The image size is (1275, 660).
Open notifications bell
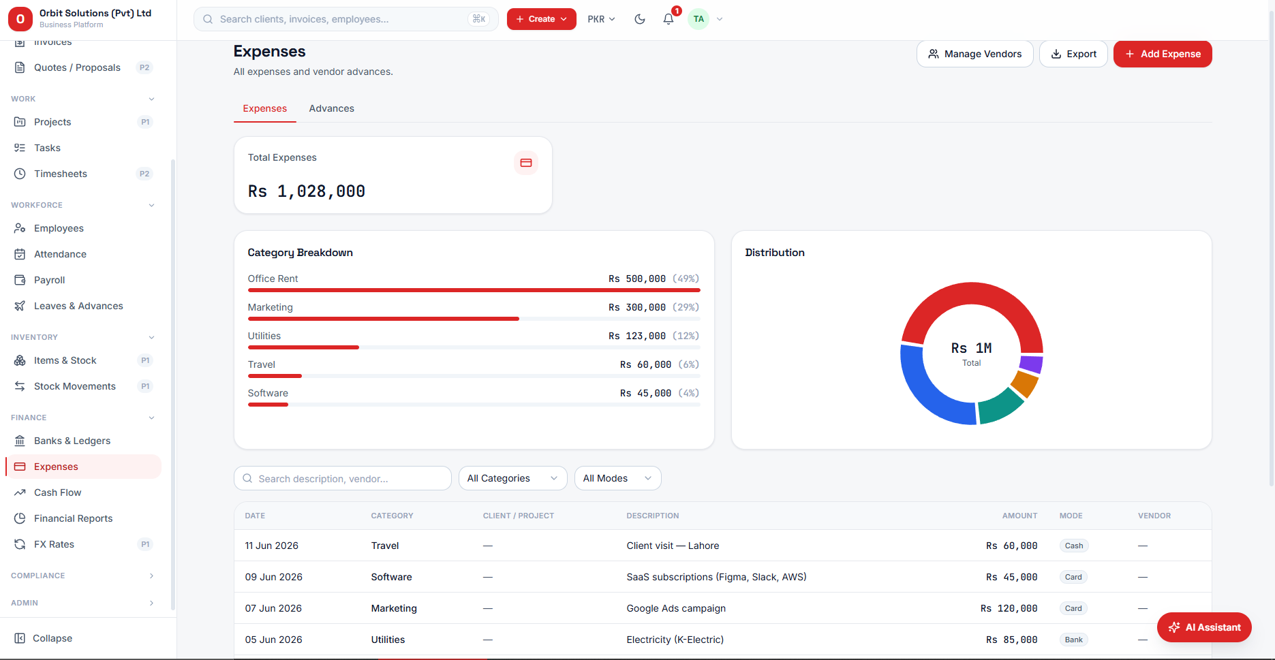pos(669,19)
